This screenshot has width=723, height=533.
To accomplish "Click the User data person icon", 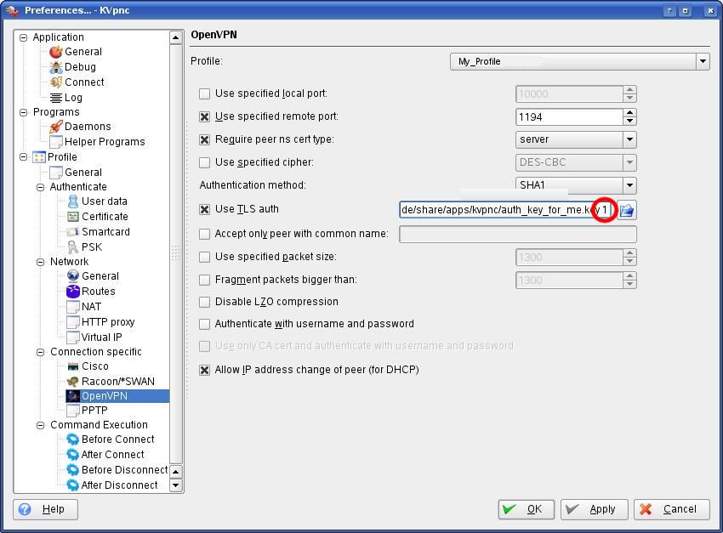I will (73, 201).
